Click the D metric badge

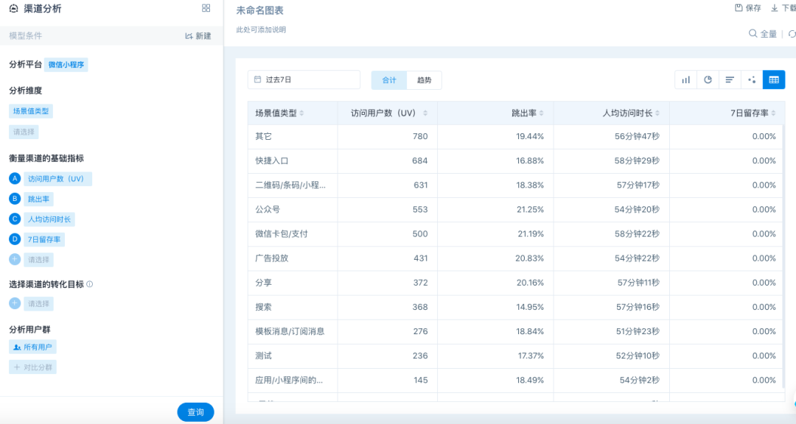click(x=15, y=239)
